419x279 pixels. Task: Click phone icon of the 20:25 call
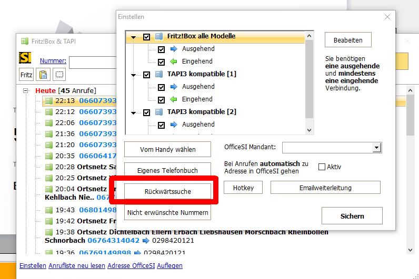tap(48, 178)
